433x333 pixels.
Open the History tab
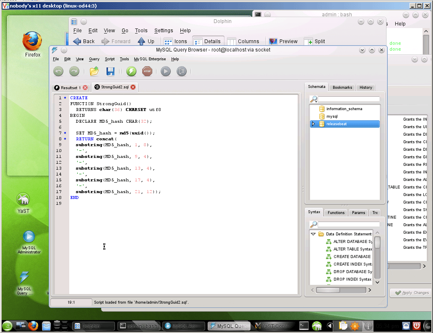(365, 88)
